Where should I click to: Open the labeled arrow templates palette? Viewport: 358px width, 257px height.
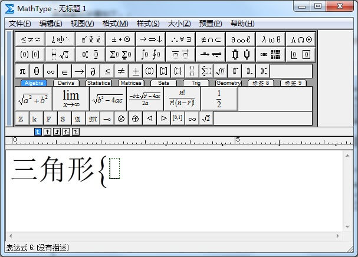pos(211,55)
